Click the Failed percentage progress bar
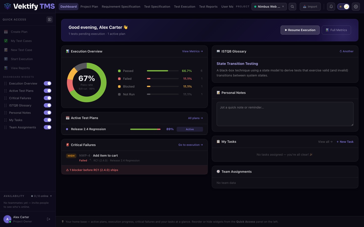 (x=163, y=79)
